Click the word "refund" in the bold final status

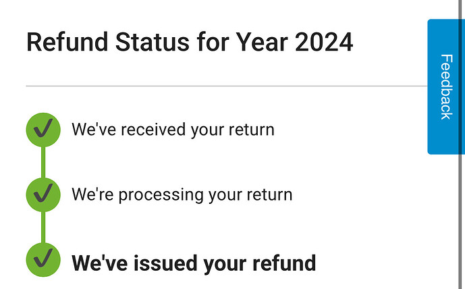coord(283,261)
